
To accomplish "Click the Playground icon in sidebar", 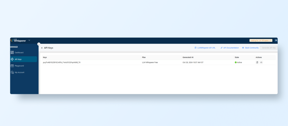I will click(12, 66).
